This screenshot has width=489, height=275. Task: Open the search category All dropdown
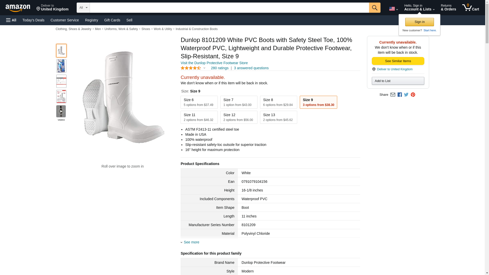click(x=83, y=8)
